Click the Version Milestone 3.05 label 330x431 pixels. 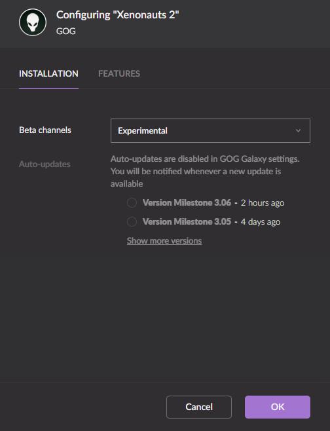tap(187, 221)
